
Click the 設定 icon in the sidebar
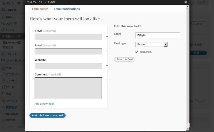click(3, 94)
